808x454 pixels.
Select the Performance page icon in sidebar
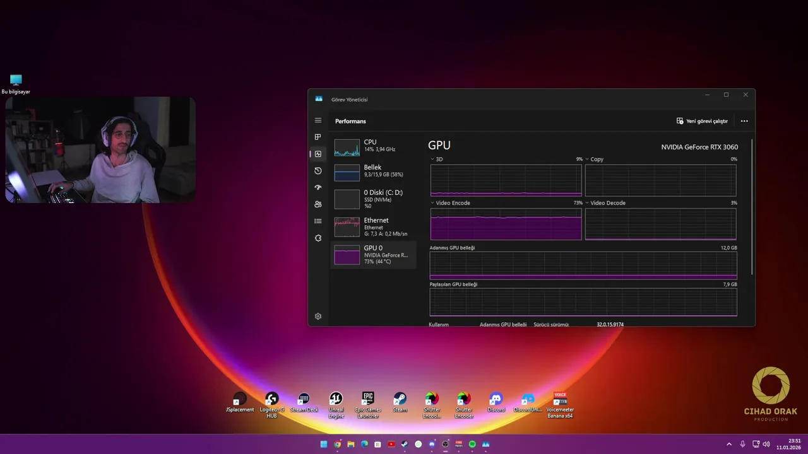pyautogui.click(x=318, y=154)
